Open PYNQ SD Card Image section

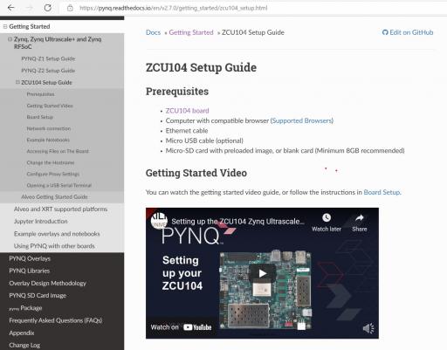(x=38, y=296)
